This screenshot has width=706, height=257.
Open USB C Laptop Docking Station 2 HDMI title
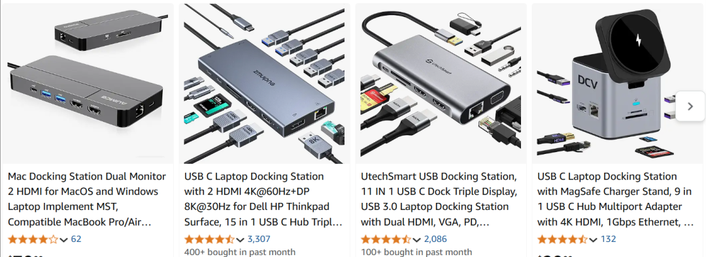coord(263,199)
